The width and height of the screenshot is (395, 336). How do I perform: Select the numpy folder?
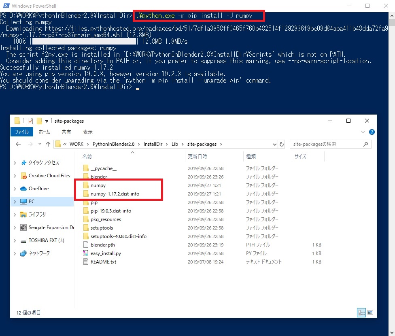click(98, 185)
